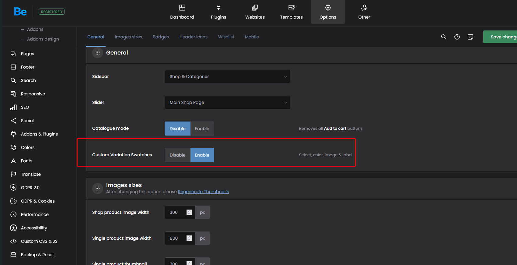517x265 pixels.
Task: Click the GDPR 2.0 shield icon
Action: click(13, 188)
